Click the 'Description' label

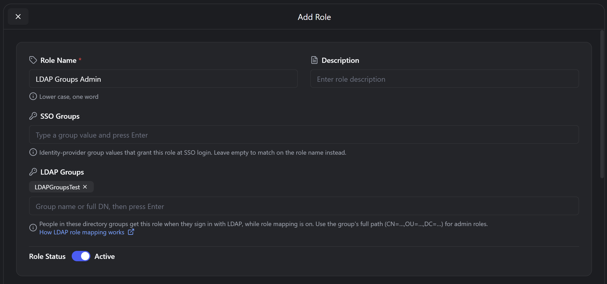340,60
